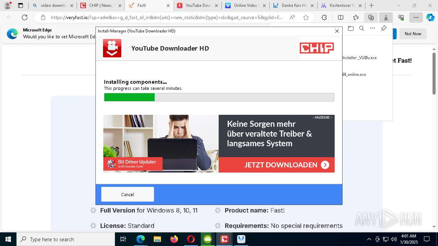Refresh the current page
Viewport: 438px width, 246px height.
pyautogui.click(x=25, y=17)
